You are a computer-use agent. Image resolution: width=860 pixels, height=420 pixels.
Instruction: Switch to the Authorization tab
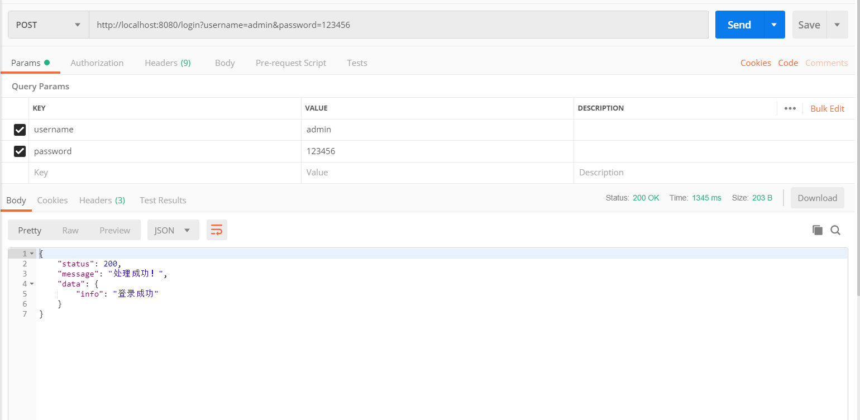pos(97,63)
